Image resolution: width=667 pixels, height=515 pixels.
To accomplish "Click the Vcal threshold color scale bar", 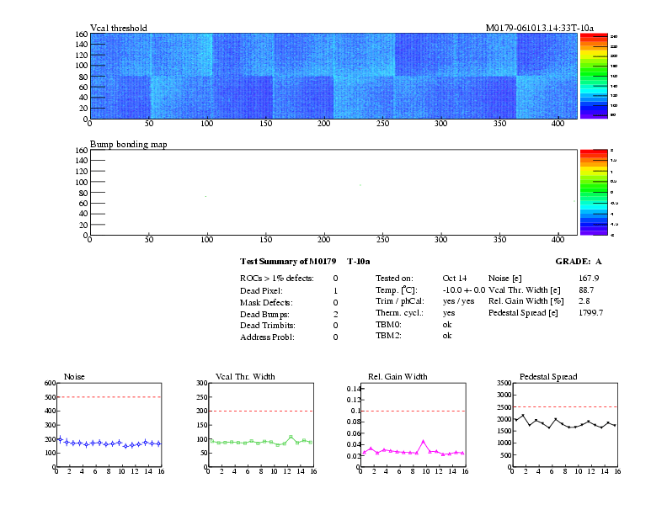I will (x=593, y=76).
